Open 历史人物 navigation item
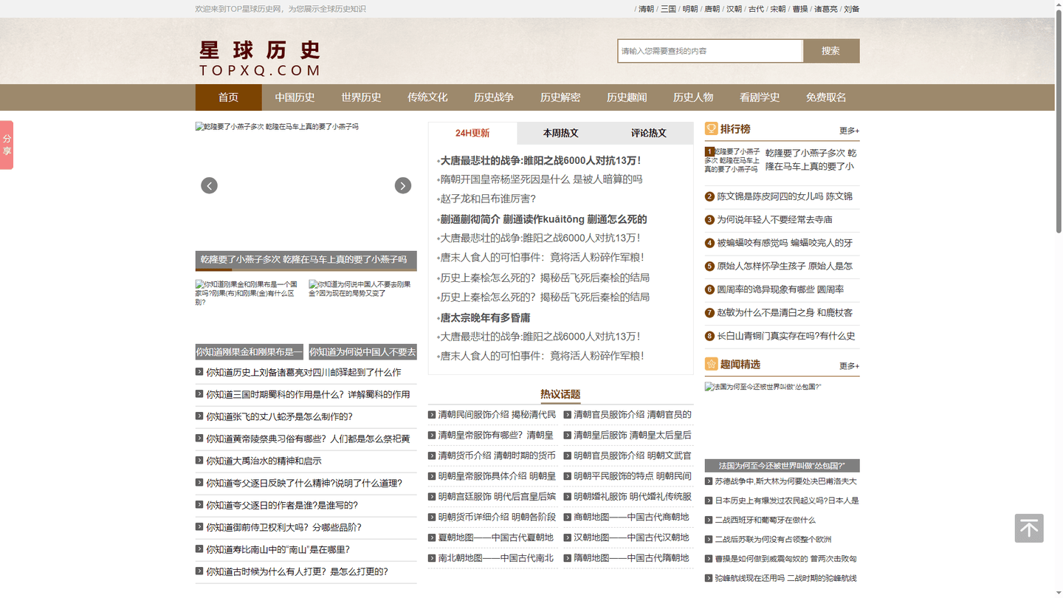This screenshot has height=598, width=1063. click(x=693, y=97)
